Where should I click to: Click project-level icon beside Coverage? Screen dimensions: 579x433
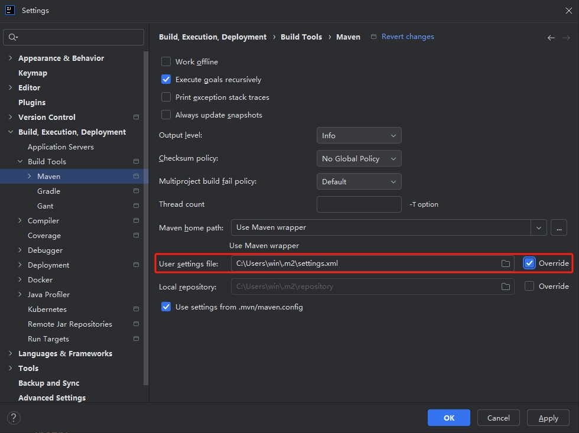click(x=136, y=235)
